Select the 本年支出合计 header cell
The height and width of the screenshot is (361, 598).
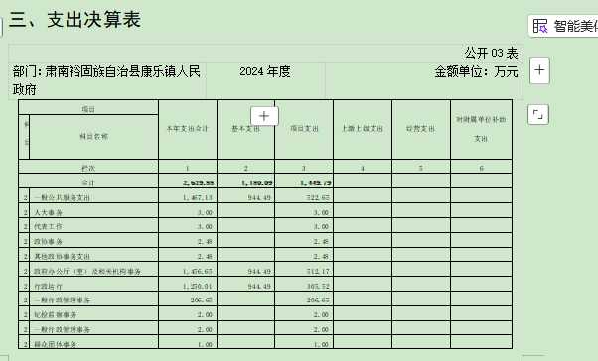click(x=188, y=130)
